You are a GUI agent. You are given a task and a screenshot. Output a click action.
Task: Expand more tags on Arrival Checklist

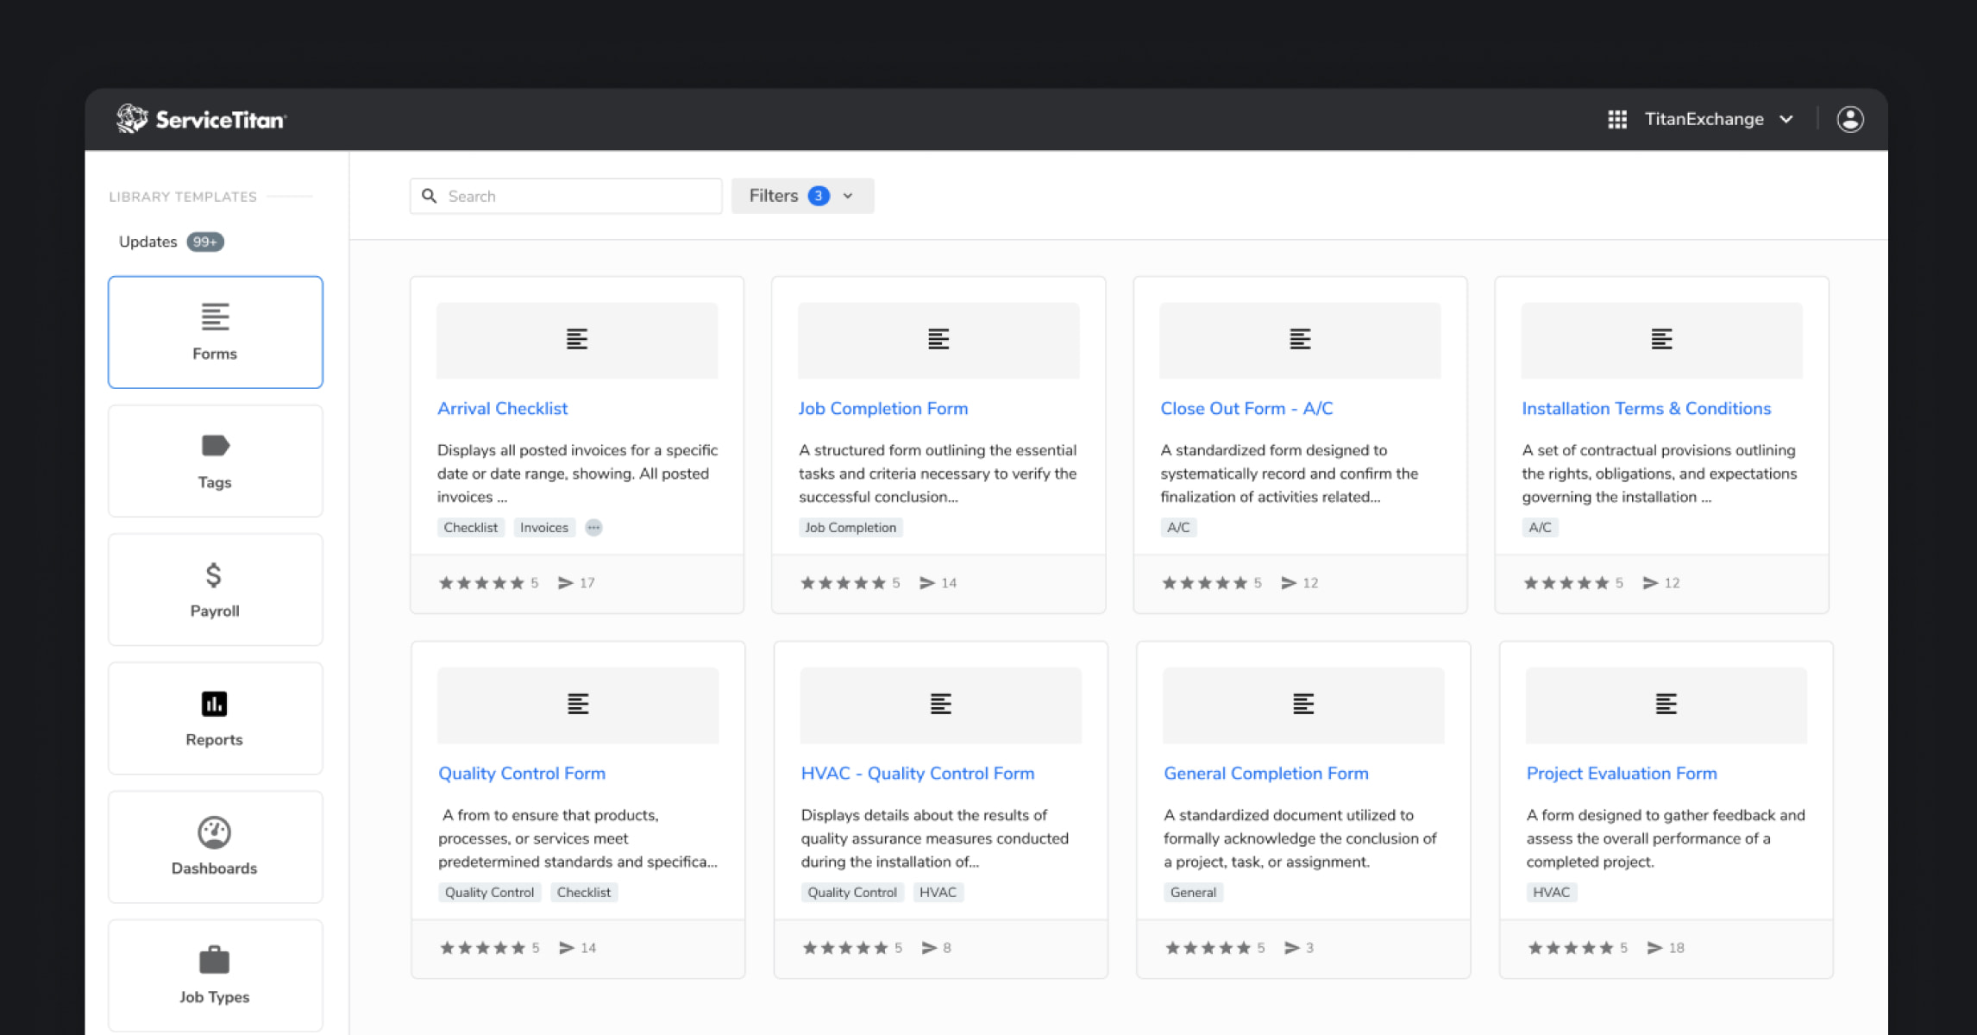(593, 527)
